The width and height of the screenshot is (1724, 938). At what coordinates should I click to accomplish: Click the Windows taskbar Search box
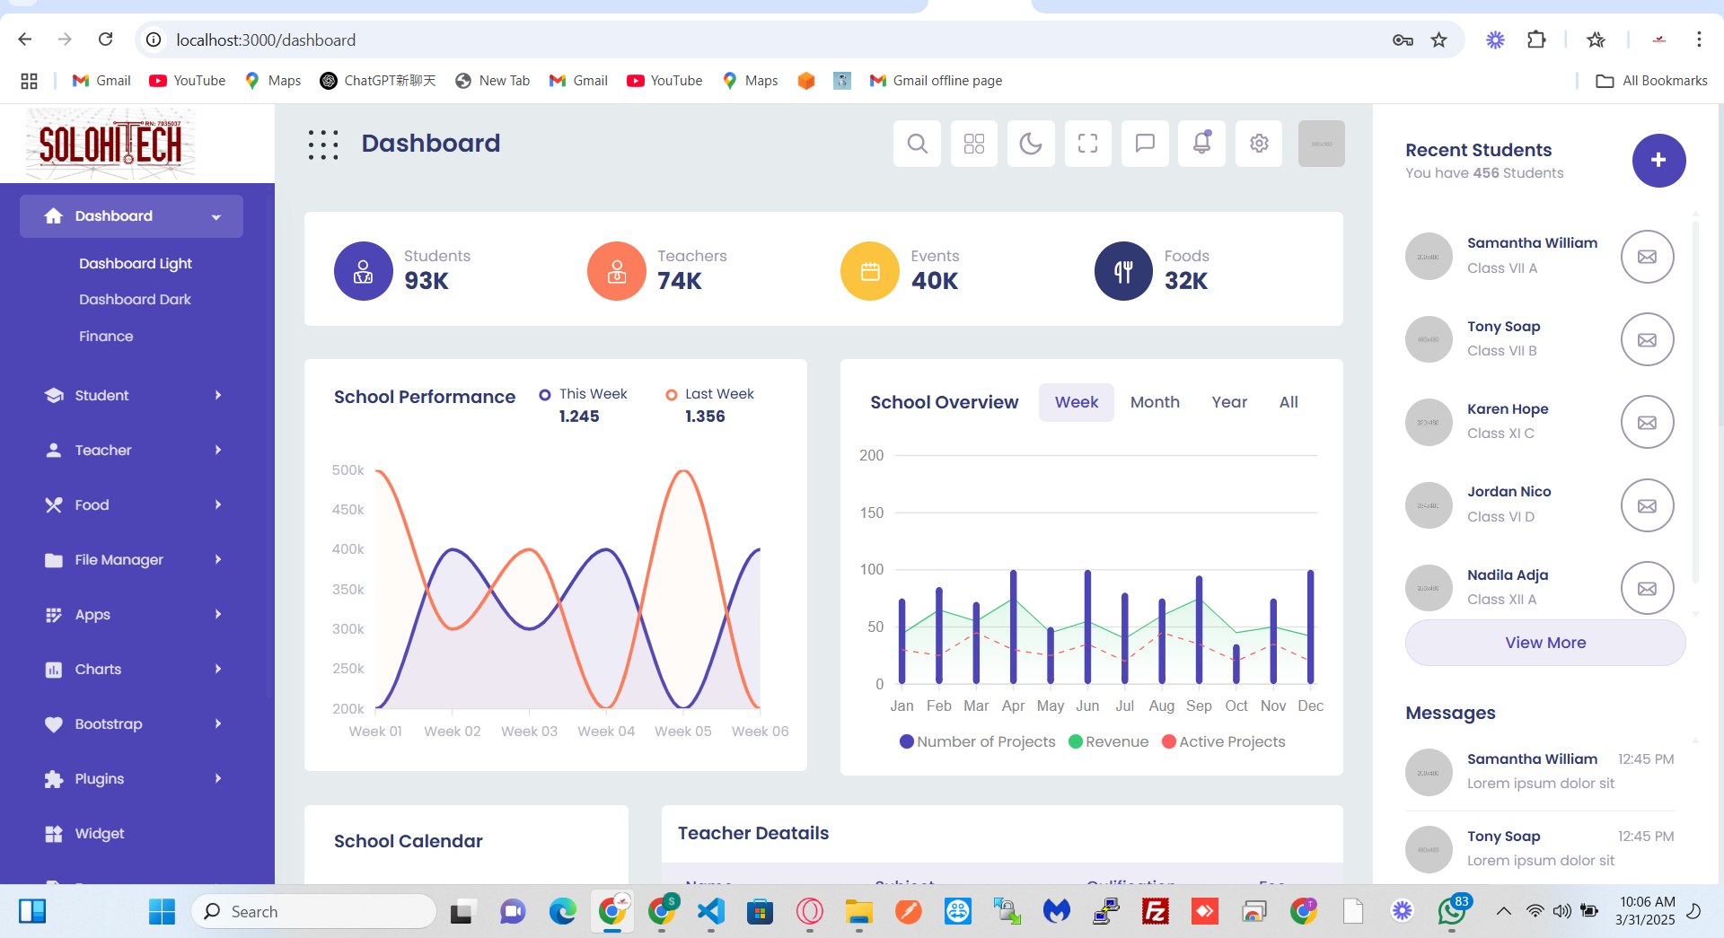tap(314, 912)
